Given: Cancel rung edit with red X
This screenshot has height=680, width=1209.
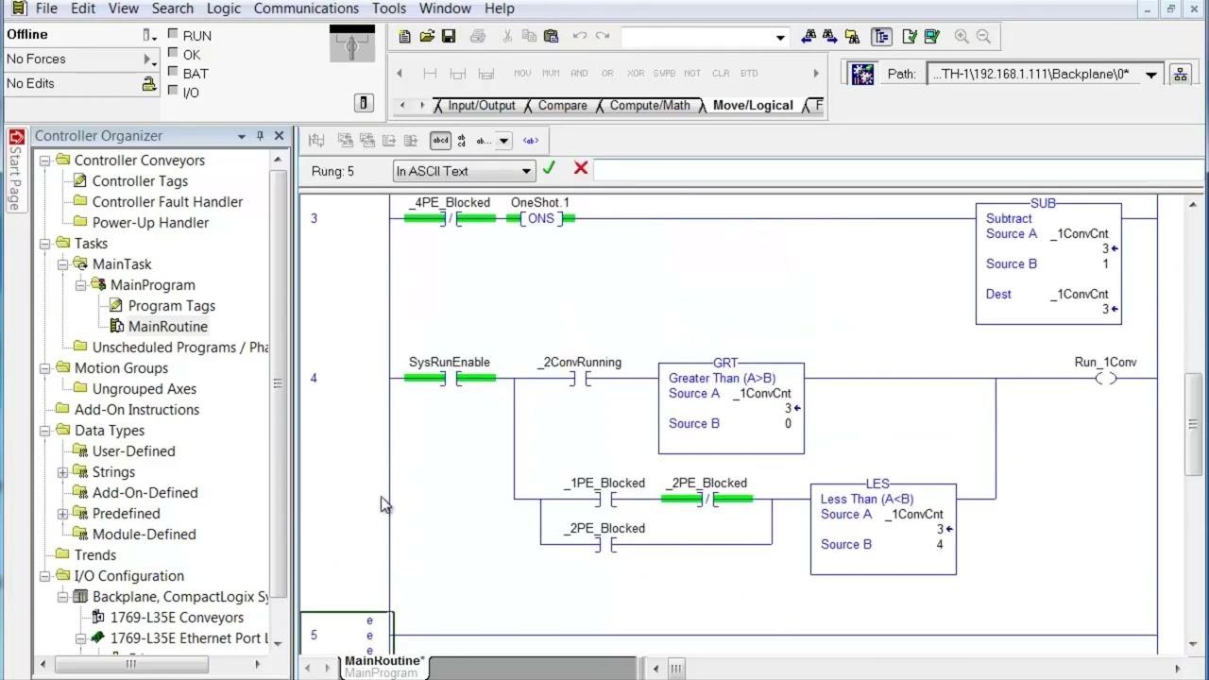Looking at the screenshot, I should coord(580,168).
